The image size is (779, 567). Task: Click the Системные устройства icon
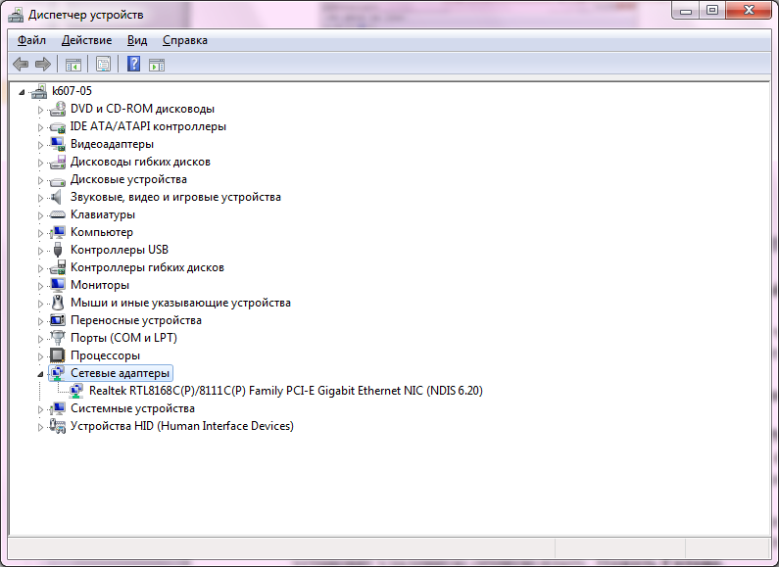point(58,408)
